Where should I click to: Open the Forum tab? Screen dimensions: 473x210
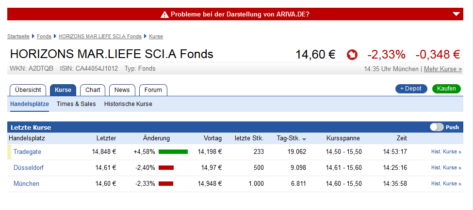(153, 90)
